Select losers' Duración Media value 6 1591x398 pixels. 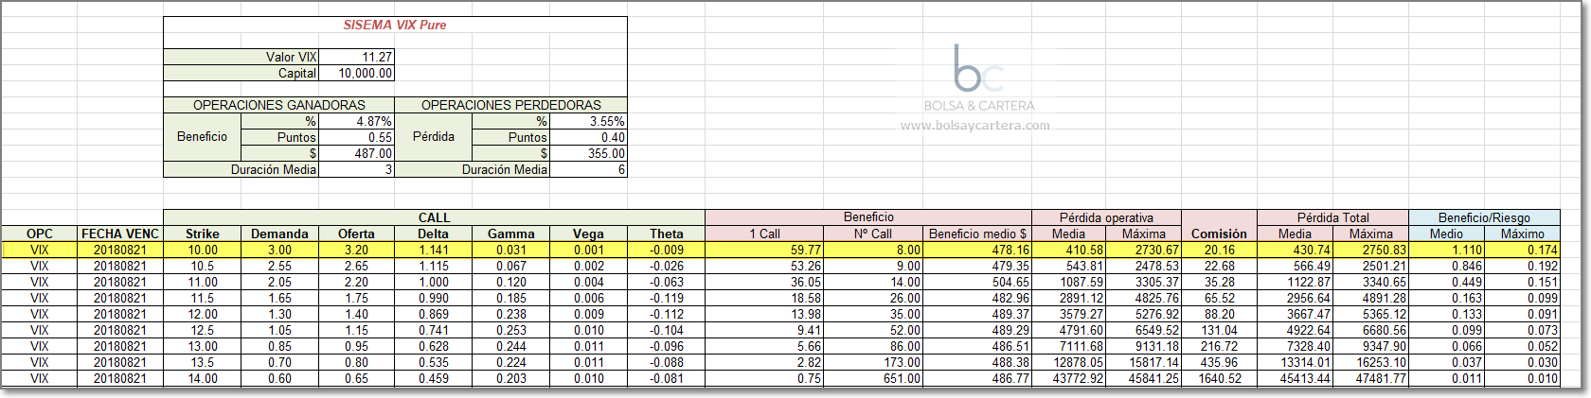click(x=588, y=169)
